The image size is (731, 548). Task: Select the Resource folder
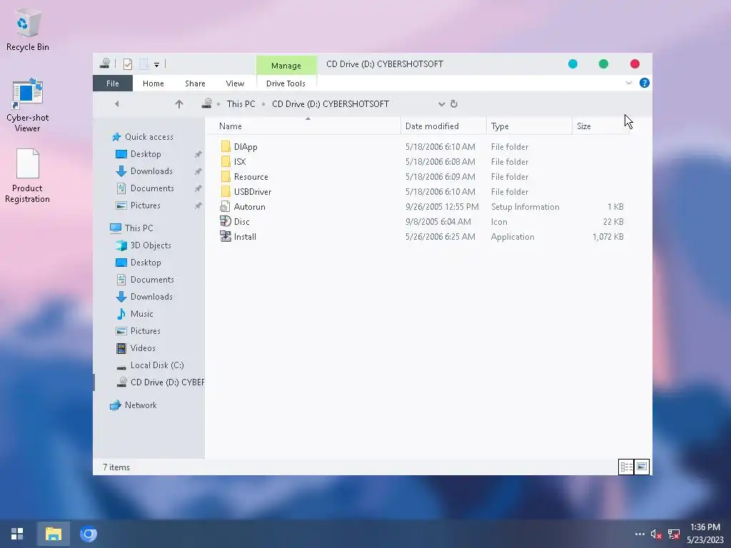251,177
